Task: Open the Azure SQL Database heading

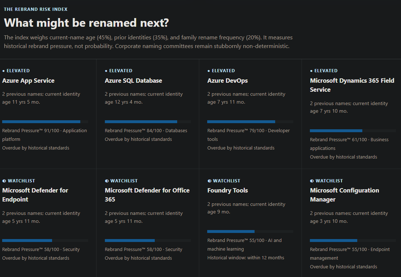Action: [x=133, y=81]
